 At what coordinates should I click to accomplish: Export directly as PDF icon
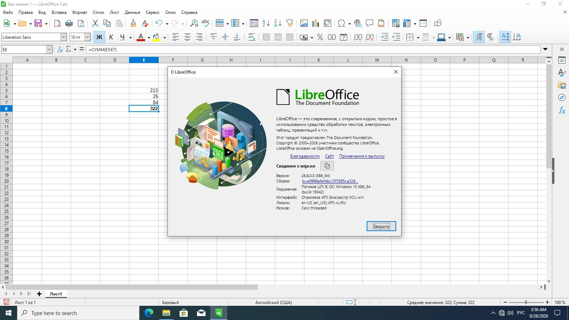57,23
